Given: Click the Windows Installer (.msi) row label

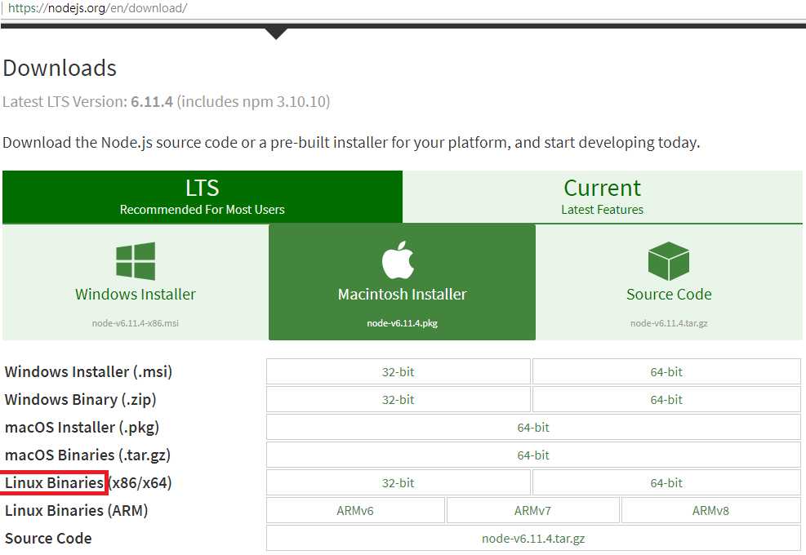Looking at the screenshot, I should (x=88, y=371).
